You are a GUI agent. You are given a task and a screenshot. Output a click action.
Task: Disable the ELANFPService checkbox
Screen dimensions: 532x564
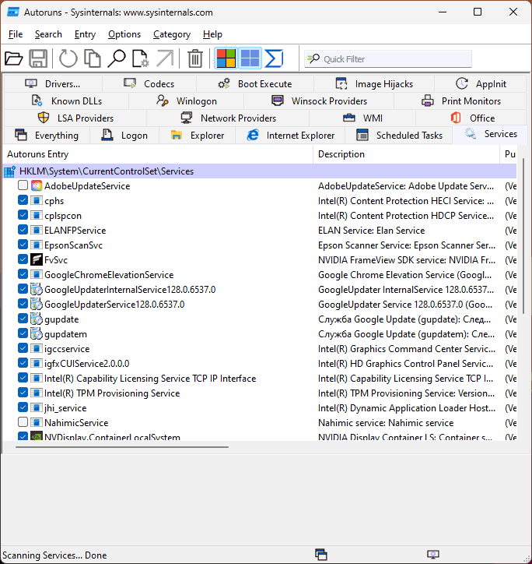point(23,230)
